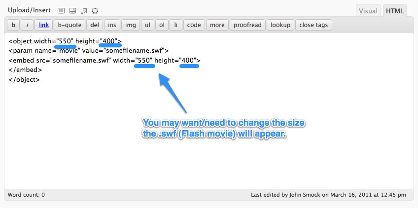
Task: Run the proofread button
Action: click(x=248, y=25)
